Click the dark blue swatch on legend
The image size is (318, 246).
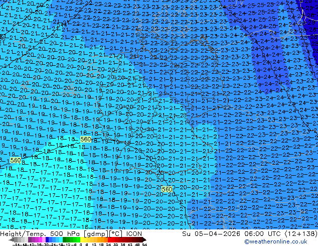pyautogui.click(x=47, y=239)
